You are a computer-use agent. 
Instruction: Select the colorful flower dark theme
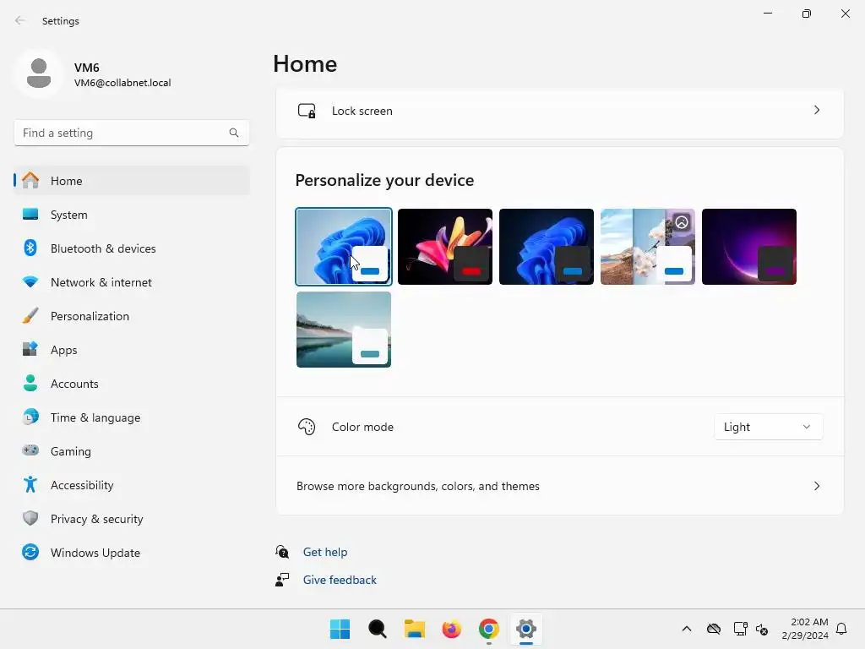coord(444,247)
